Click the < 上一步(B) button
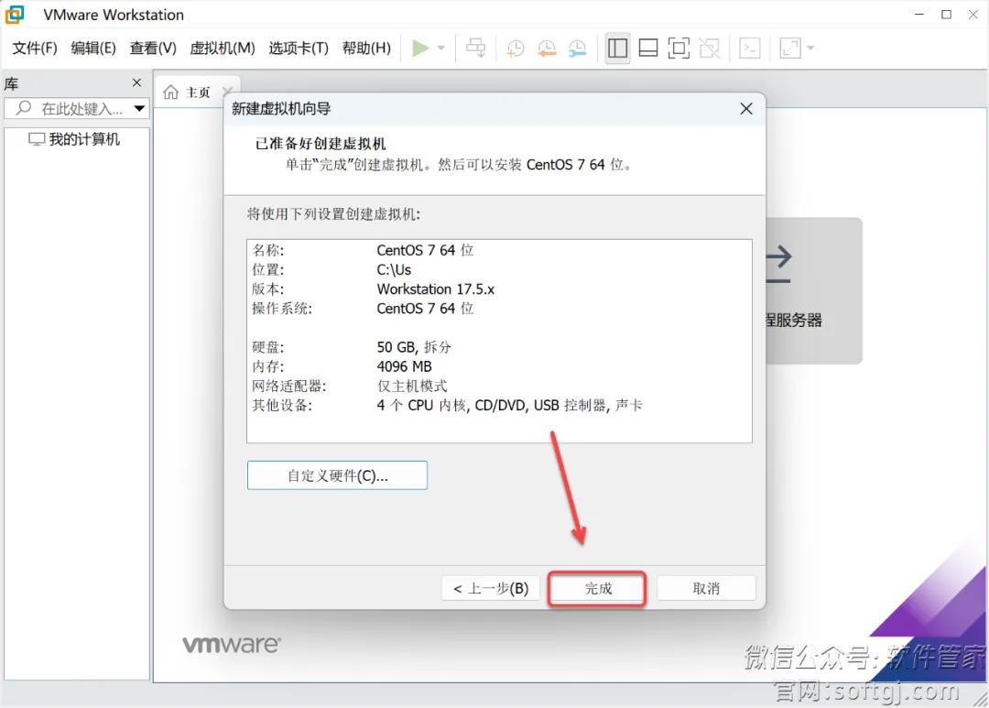The image size is (989, 708). [491, 588]
